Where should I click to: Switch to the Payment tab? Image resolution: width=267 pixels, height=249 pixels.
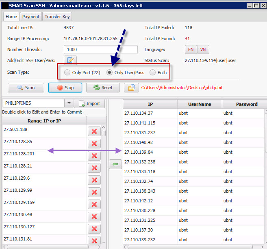(x=31, y=17)
